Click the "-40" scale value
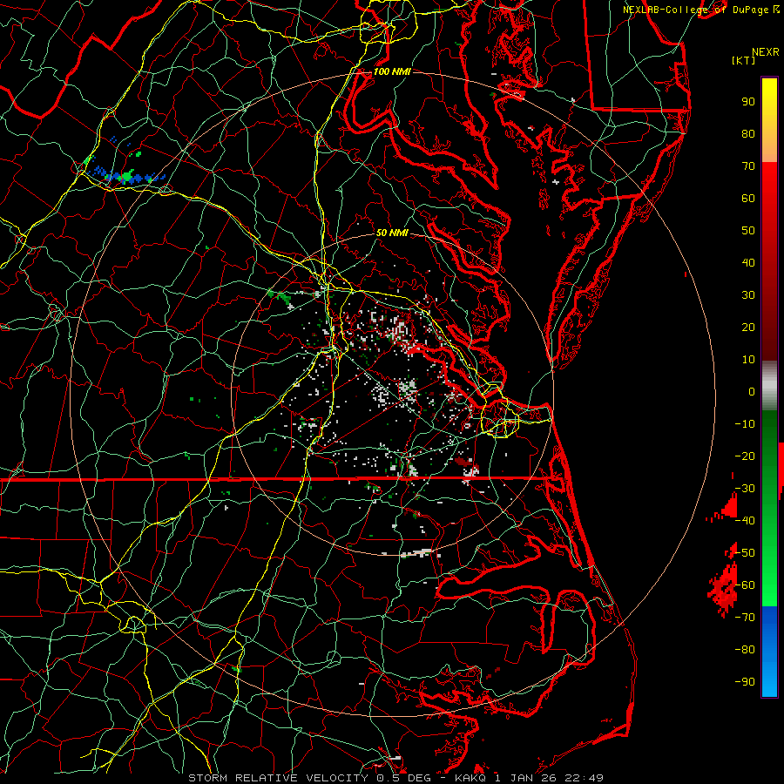 (x=745, y=521)
